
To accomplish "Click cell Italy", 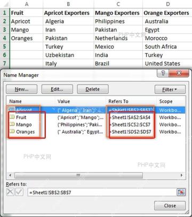I will coord(68,63).
